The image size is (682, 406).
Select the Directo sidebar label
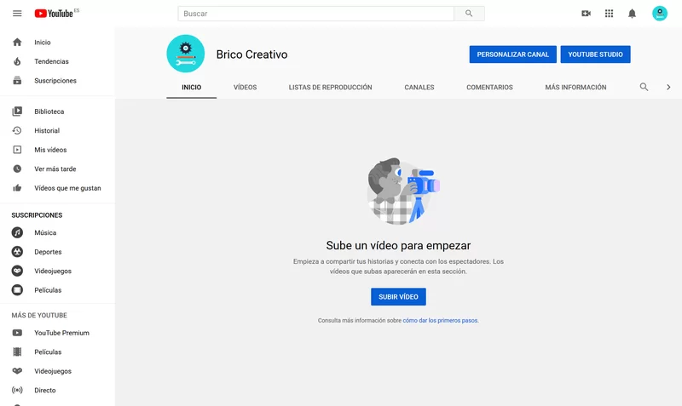45,390
